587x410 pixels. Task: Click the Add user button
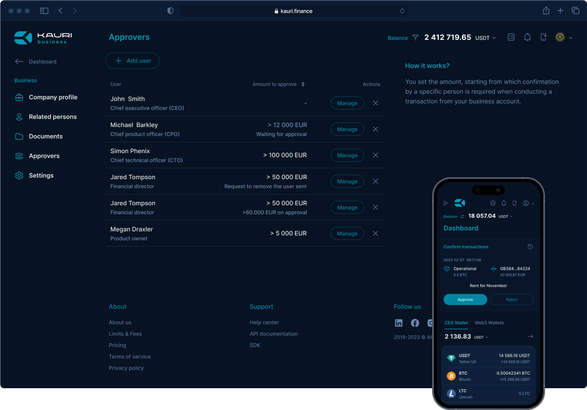133,61
